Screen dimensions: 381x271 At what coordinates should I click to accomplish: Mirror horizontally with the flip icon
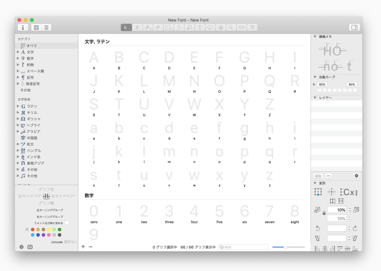click(333, 201)
